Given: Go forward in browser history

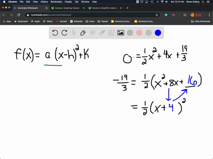Looking at the screenshot, I should point(11,15).
